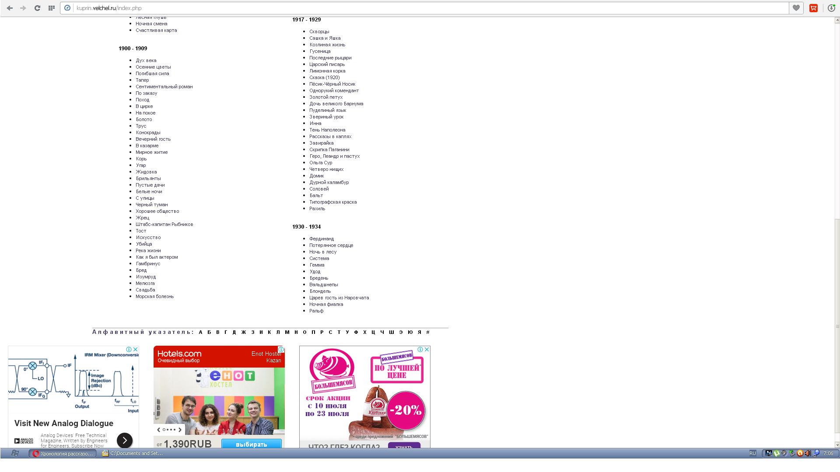Viewport: 840px width, 472px height.
Task: Click the system clock showing 7:06
Action: [x=828, y=453]
